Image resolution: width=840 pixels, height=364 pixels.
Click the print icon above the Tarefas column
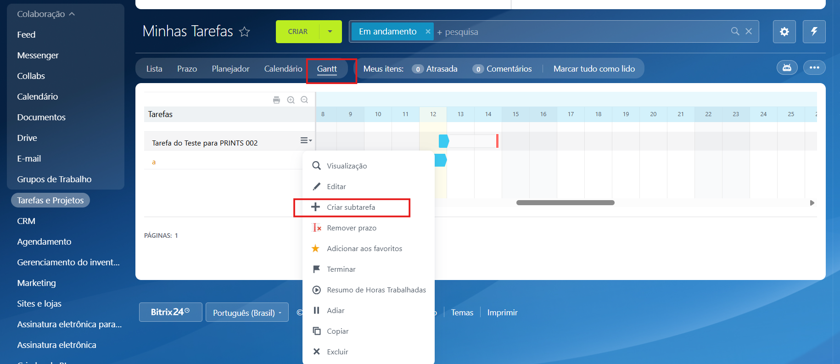coord(276,100)
